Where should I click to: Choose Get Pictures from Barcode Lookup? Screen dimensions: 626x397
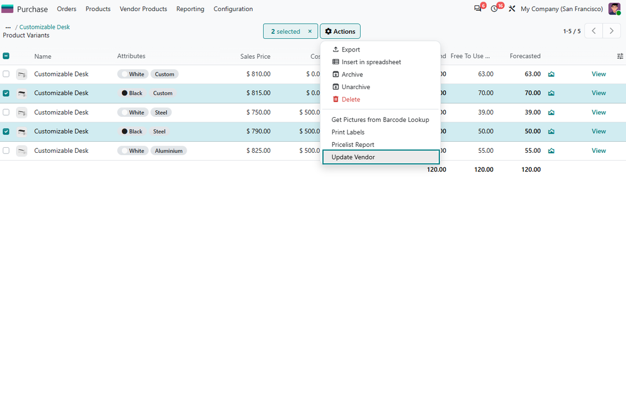coord(381,120)
